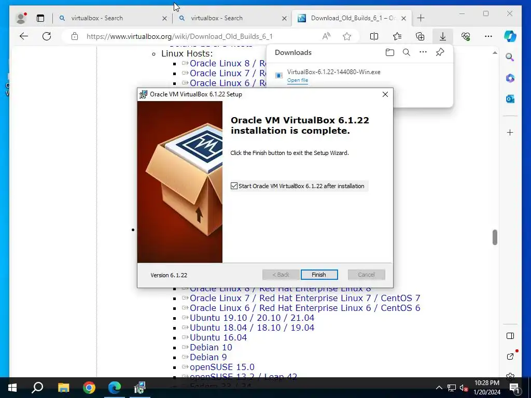Screen dimensions: 531x398
Task: Show hidden system tray icons
Action: [x=439, y=388]
